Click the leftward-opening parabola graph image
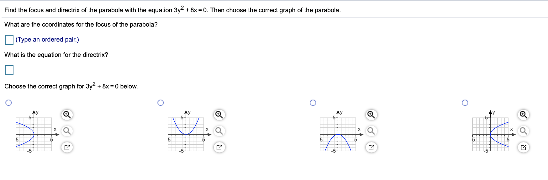The width and height of the screenshot is (548, 180). [33, 134]
